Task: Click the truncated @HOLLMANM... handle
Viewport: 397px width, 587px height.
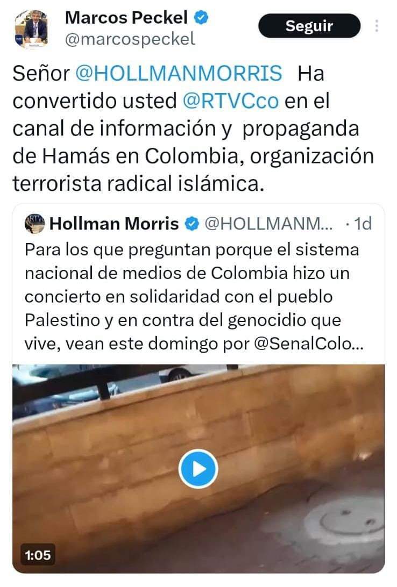Action: pyautogui.click(x=268, y=224)
